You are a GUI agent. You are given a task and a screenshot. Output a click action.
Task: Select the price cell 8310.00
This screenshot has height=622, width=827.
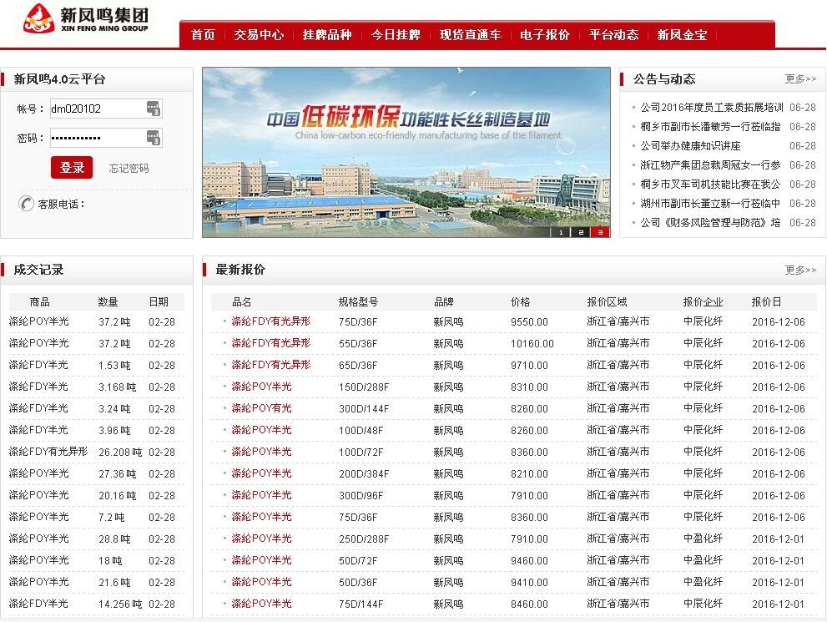point(529,387)
